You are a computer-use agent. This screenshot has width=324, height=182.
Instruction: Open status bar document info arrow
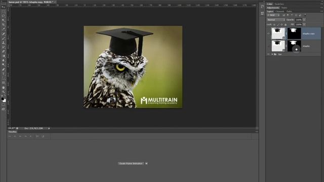pyautogui.click(x=49, y=128)
